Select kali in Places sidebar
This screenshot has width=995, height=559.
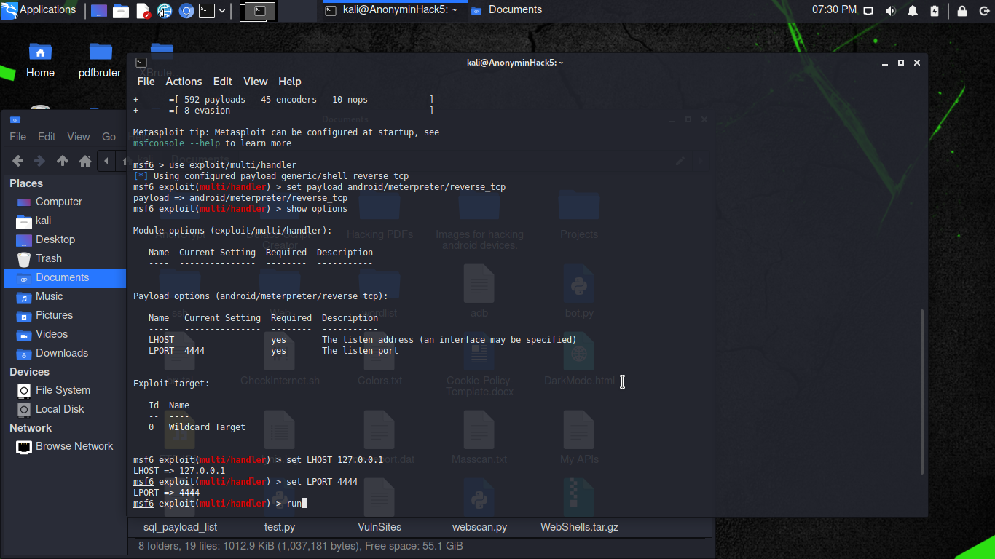[65, 221]
